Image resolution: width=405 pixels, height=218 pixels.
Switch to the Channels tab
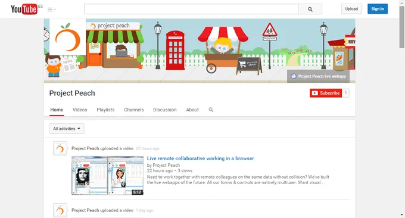click(134, 110)
